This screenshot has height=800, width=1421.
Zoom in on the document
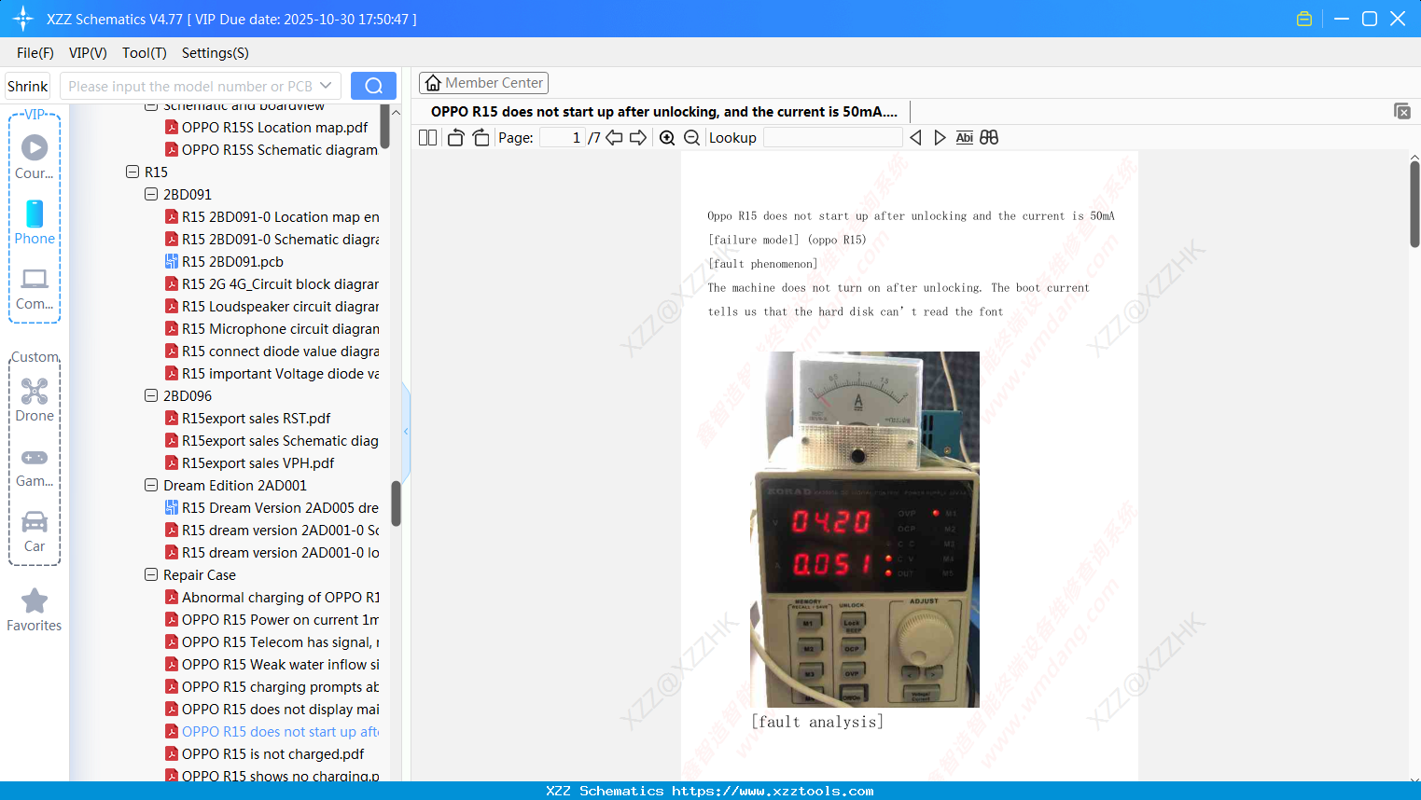667,138
